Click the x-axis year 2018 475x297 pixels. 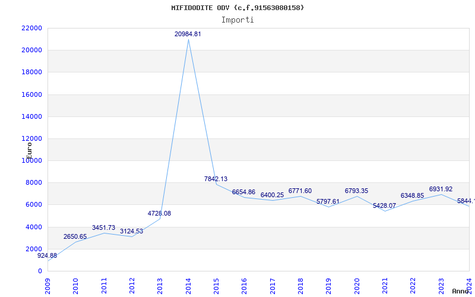coord(300,286)
